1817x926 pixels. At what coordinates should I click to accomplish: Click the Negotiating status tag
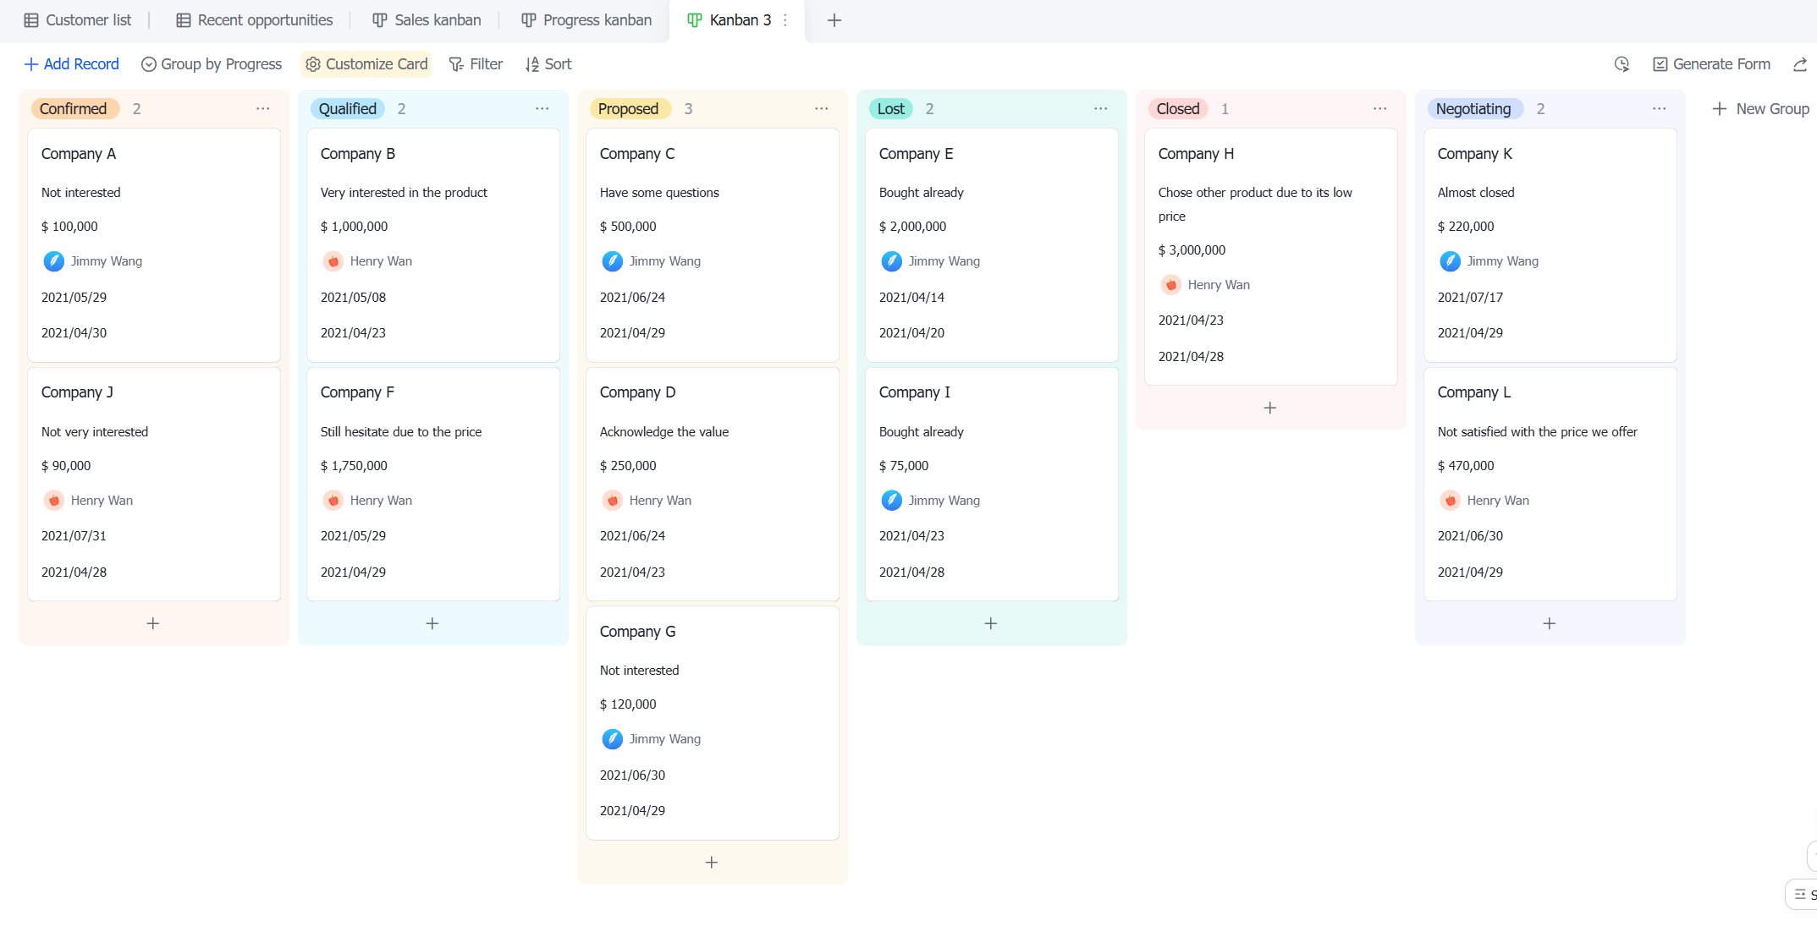(1473, 109)
